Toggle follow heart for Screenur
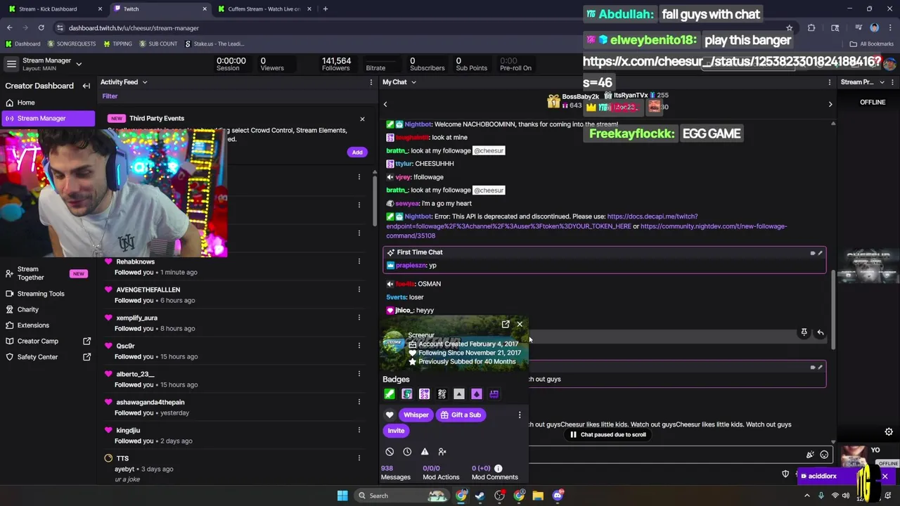This screenshot has height=506, width=900. 390,415
